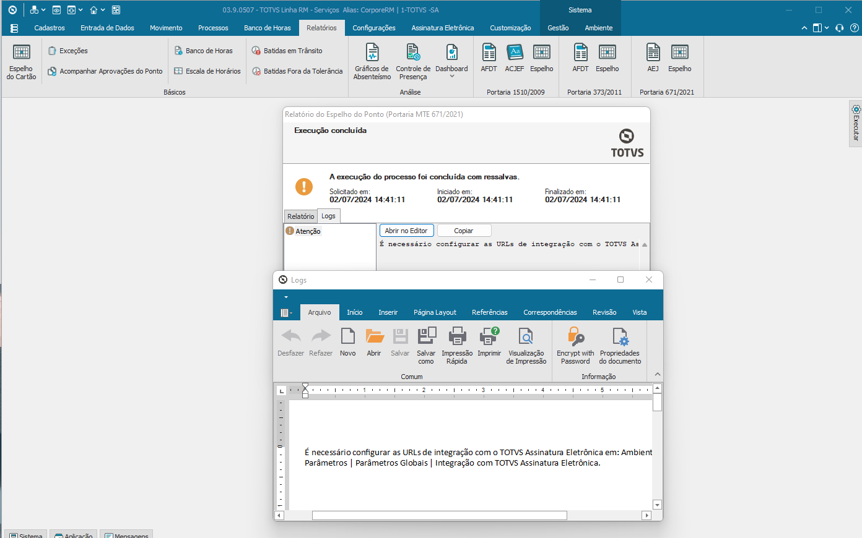Click the Salvar floppy disk icon
This screenshot has width=862, height=538.
400,342
